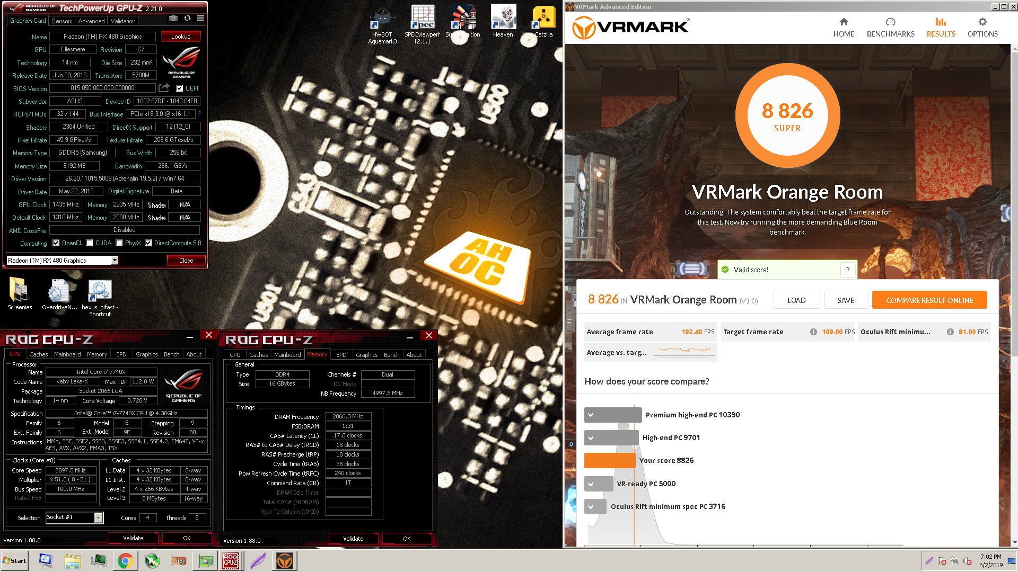
Task: Click the taskbar feather pen icon
Action: click(258, 561)
